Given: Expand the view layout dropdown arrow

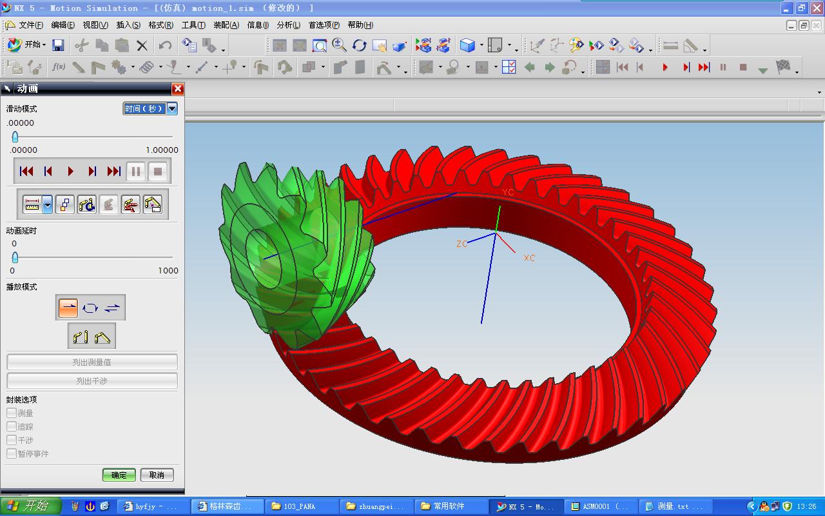Looking at the screenshot, I should [x=509, y=46].
